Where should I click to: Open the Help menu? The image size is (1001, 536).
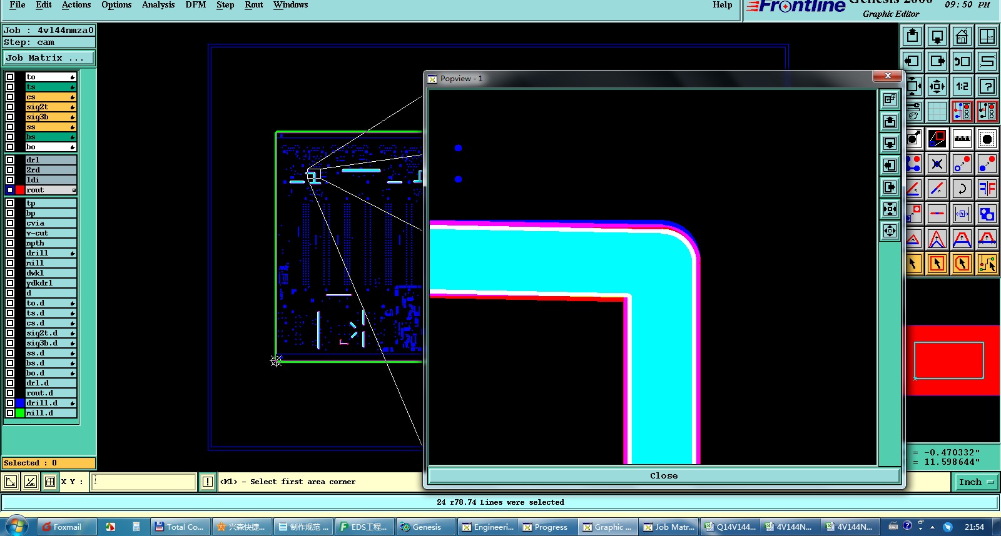[x=723, y=5]
